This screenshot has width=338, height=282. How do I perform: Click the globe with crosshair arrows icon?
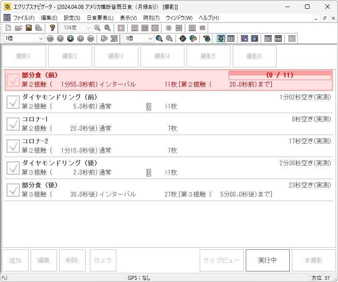coord(183,39)
